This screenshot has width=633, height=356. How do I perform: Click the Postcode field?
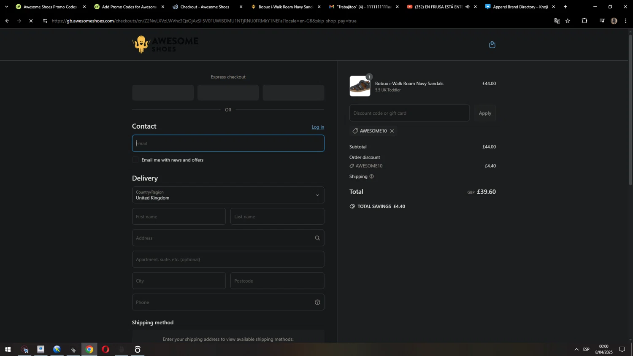click(x=277, y=281)
